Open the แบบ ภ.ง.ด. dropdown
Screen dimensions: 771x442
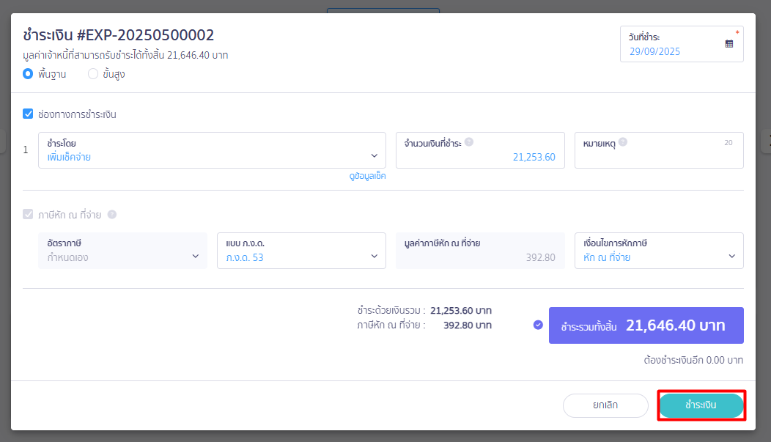click(x=300, y=251)
